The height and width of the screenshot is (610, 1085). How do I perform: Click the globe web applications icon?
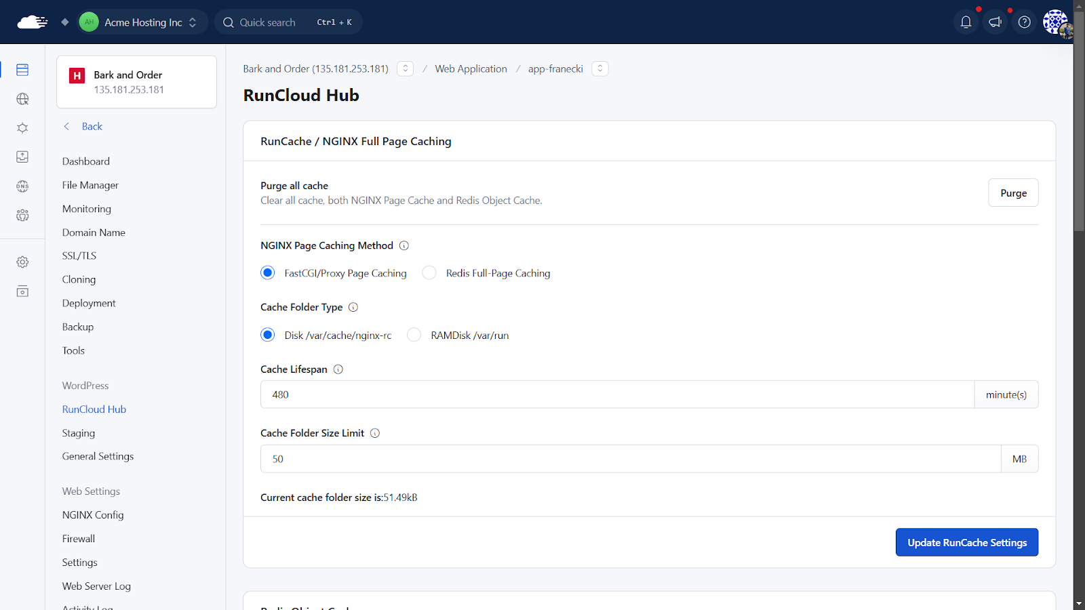point(22,99)
